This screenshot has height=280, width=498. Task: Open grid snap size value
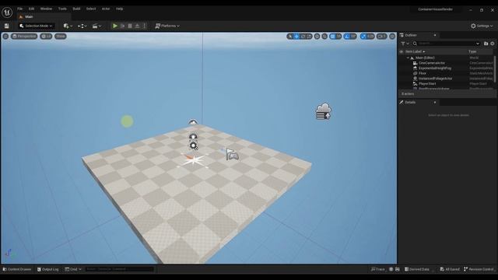pos(338,37)
